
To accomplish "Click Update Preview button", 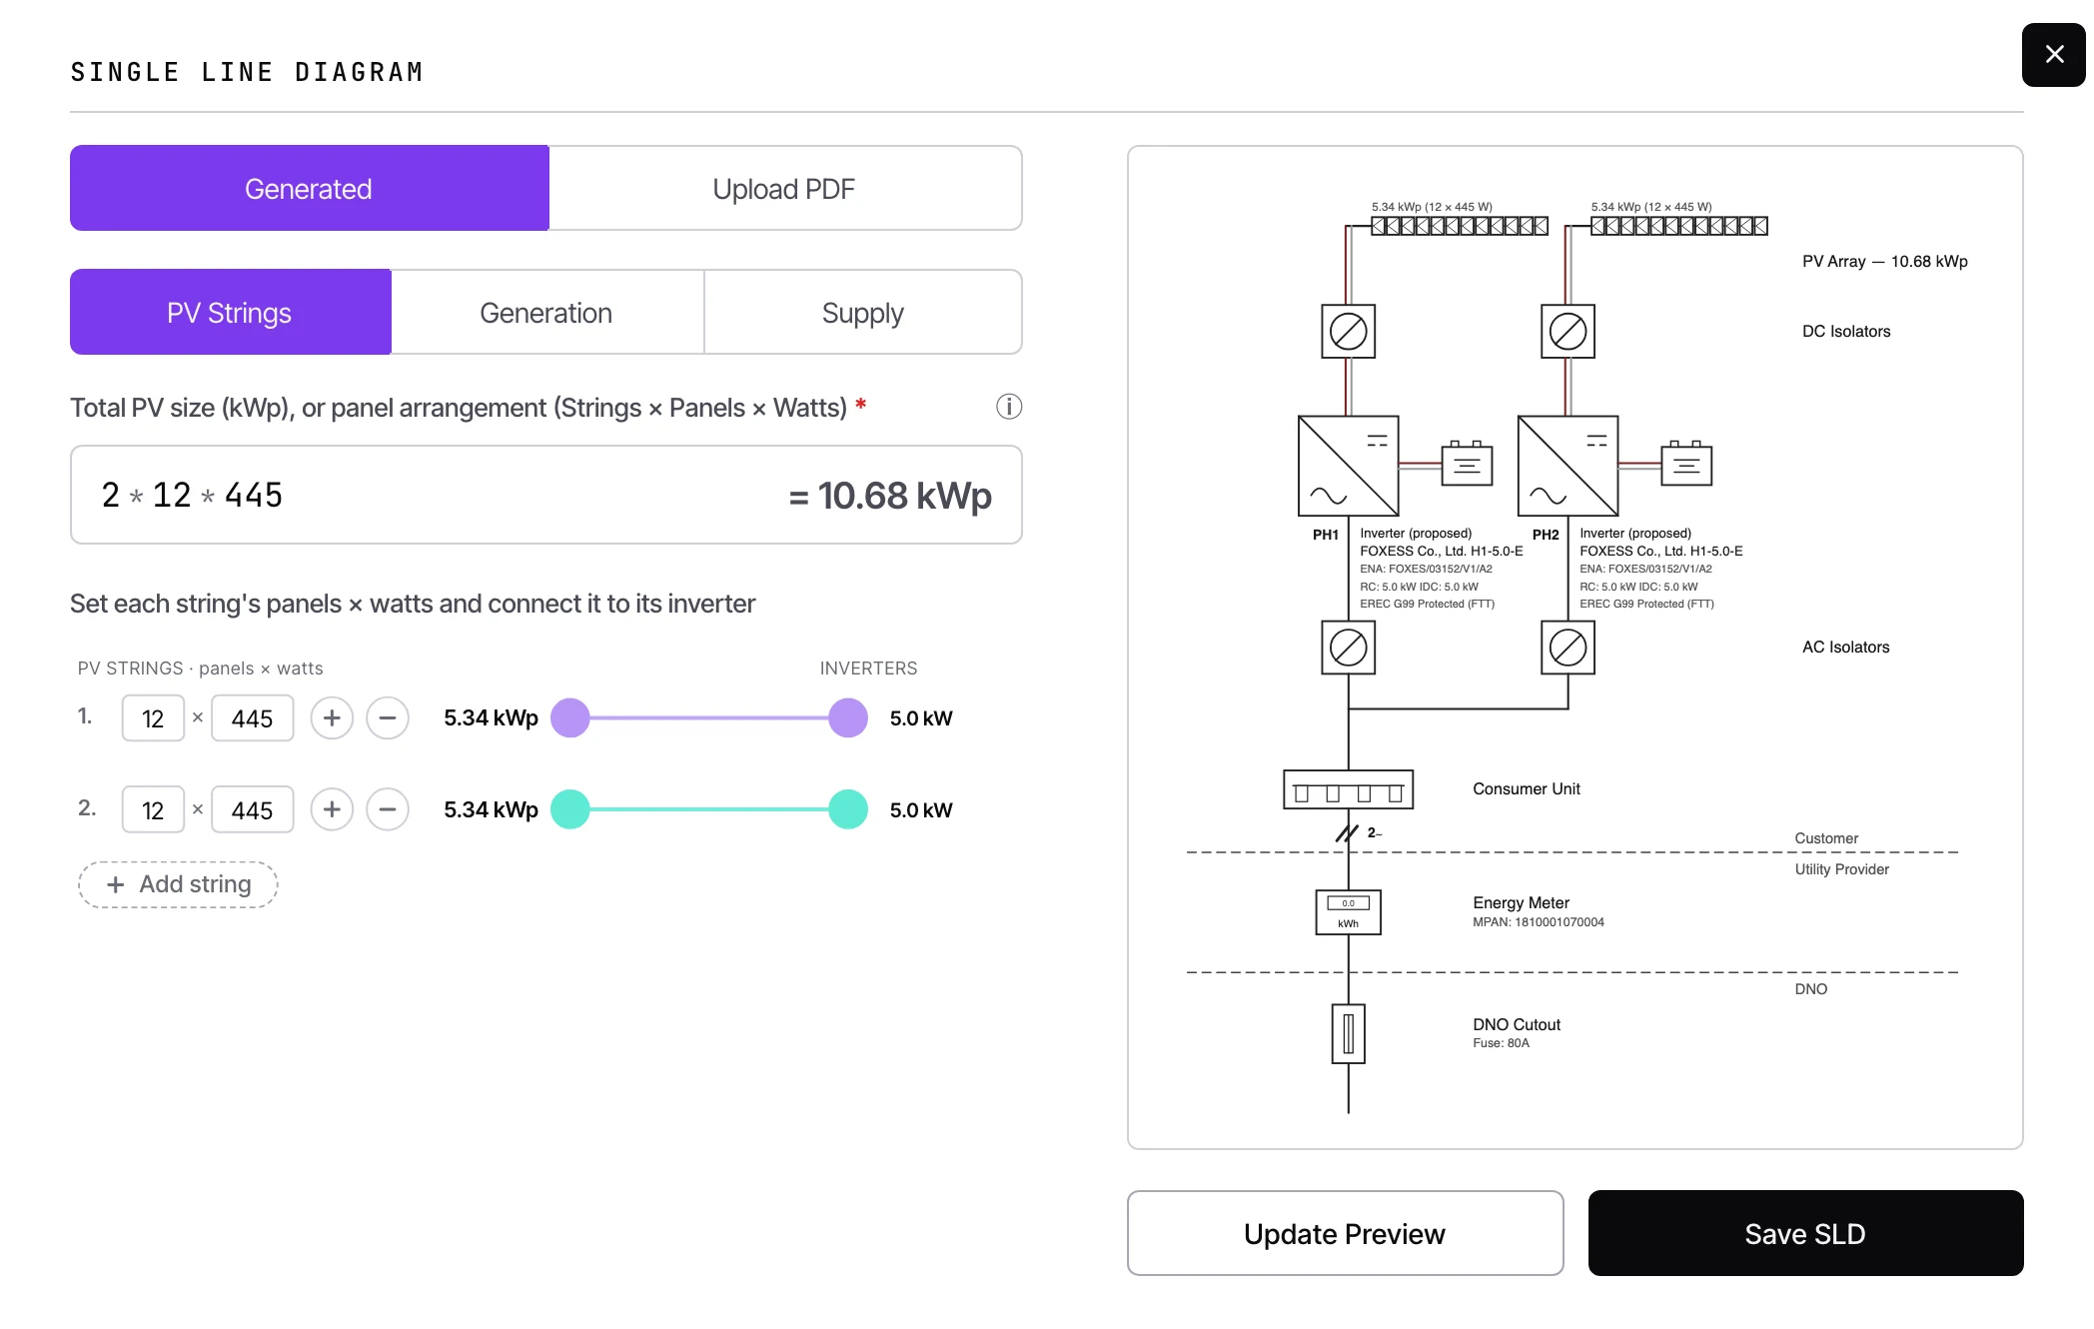I will [x=1345, y=1233].
